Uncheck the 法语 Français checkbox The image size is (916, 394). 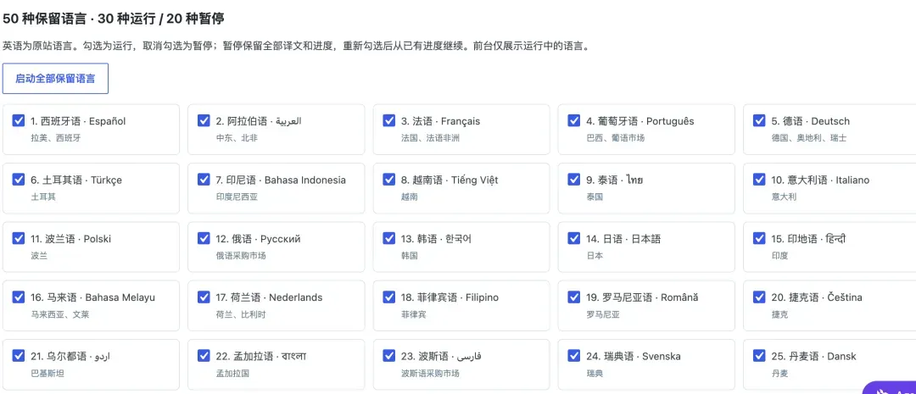tap(388, 121)
